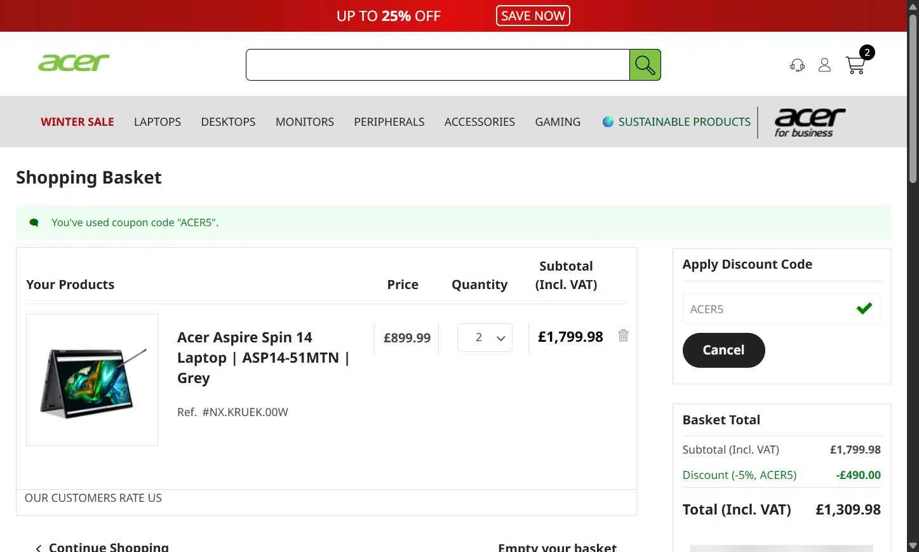Click OUR CUSTOMERS RATE US text

click(93, 498)
